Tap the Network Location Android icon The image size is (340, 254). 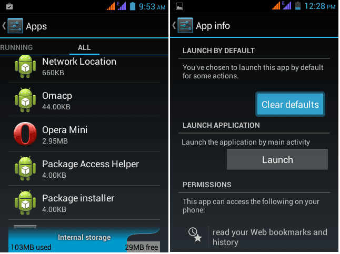click(x=25, y=67)
